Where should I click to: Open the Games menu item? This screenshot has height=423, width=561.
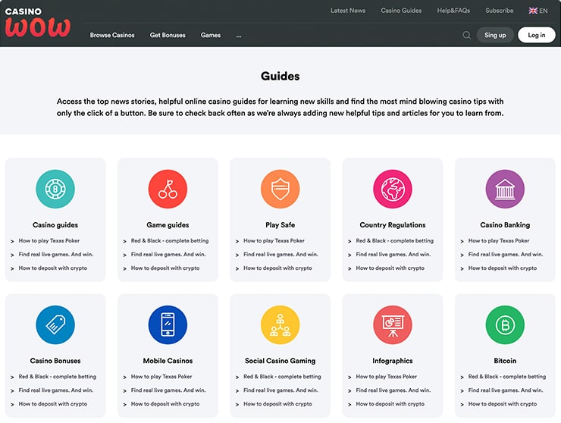tap(211, 36)
